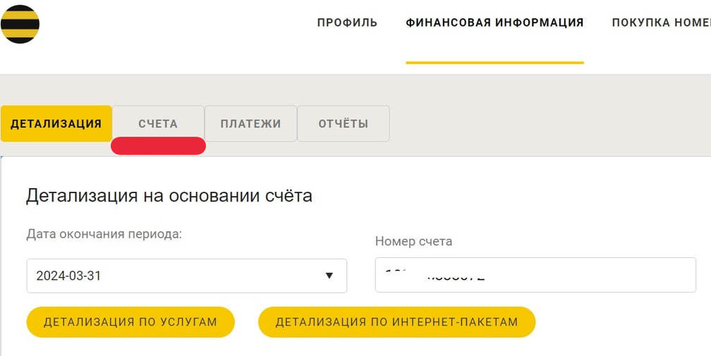Click the Номер счета label
Viewport: 711px width, 356px height.
coord(413,241)
